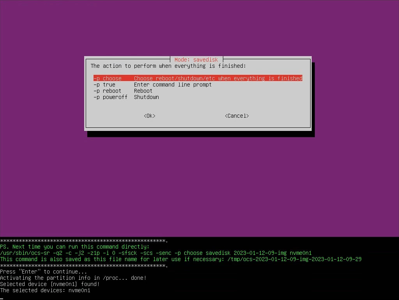
Task: Click the "Reboot" description text
Action: click(143, 91)
